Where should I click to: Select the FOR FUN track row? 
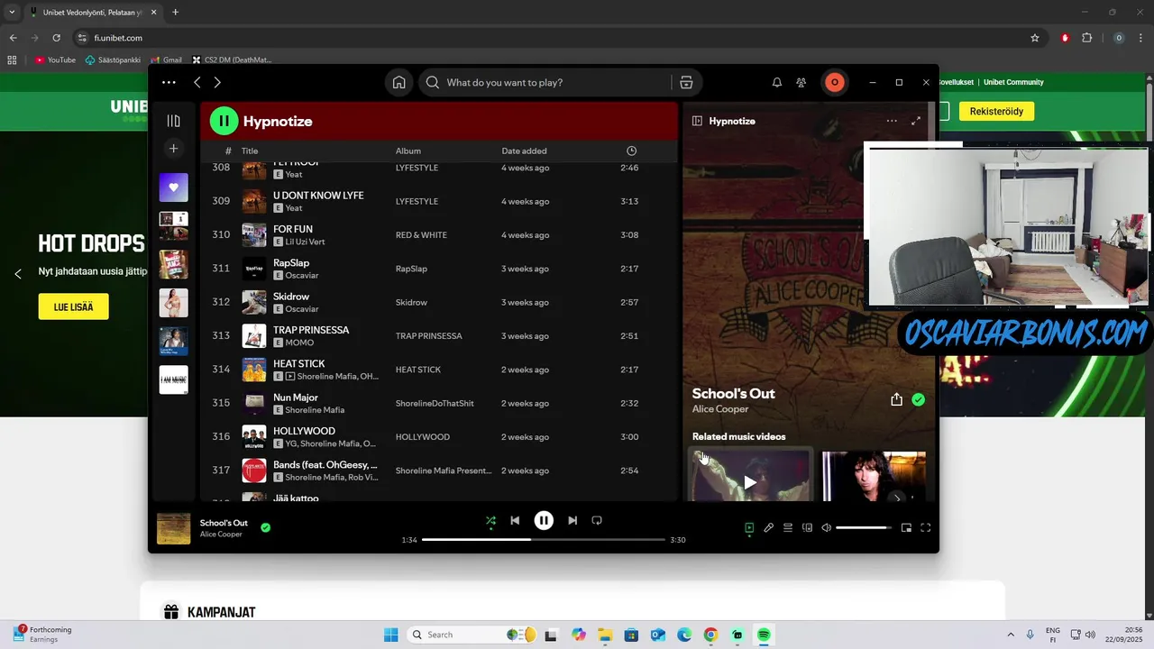coord(439,234)
